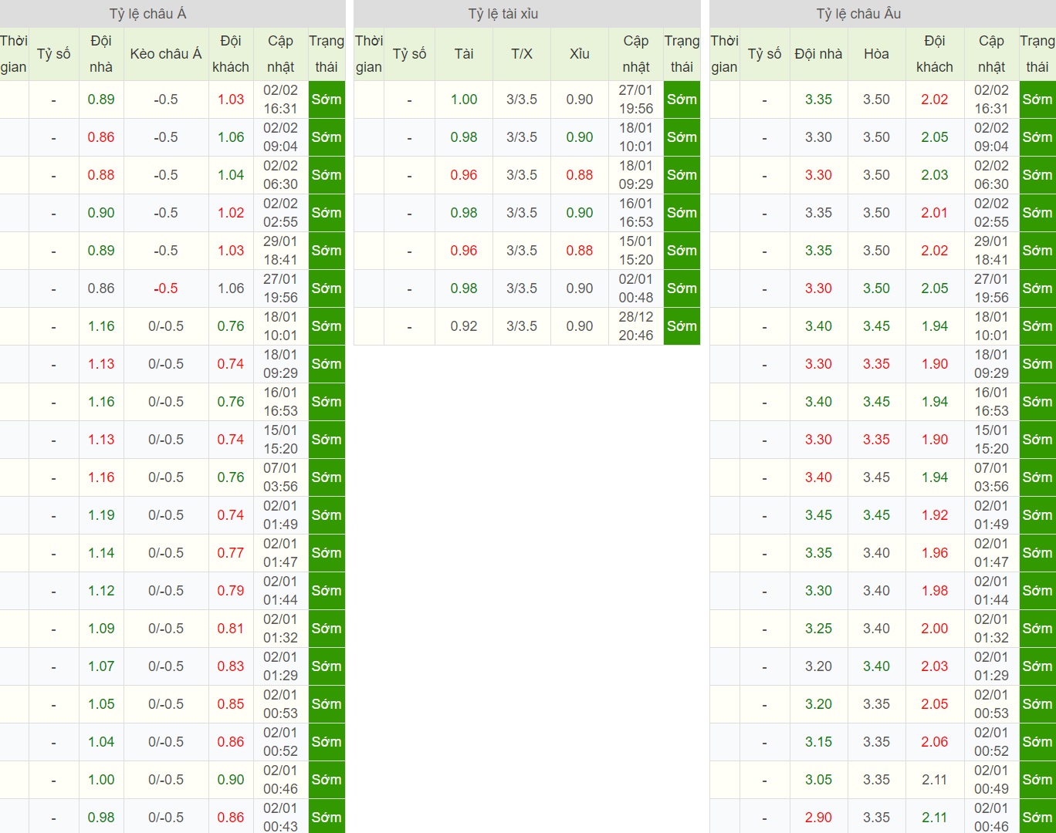
Task: Click 'Sớm' status in châu Âu 02/02 16:31 row
Action: (1037, 99)
